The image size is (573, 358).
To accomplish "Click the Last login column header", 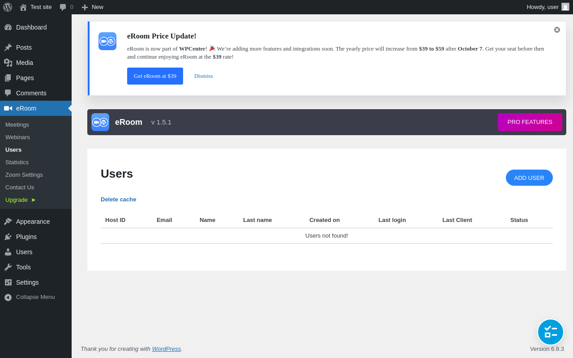I will [x=392, y=220].
